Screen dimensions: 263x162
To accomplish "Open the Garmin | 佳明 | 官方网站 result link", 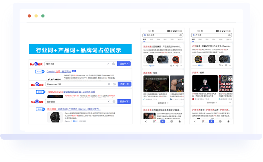I will (59, 72).
